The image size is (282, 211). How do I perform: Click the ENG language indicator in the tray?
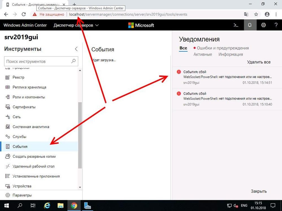244,206
